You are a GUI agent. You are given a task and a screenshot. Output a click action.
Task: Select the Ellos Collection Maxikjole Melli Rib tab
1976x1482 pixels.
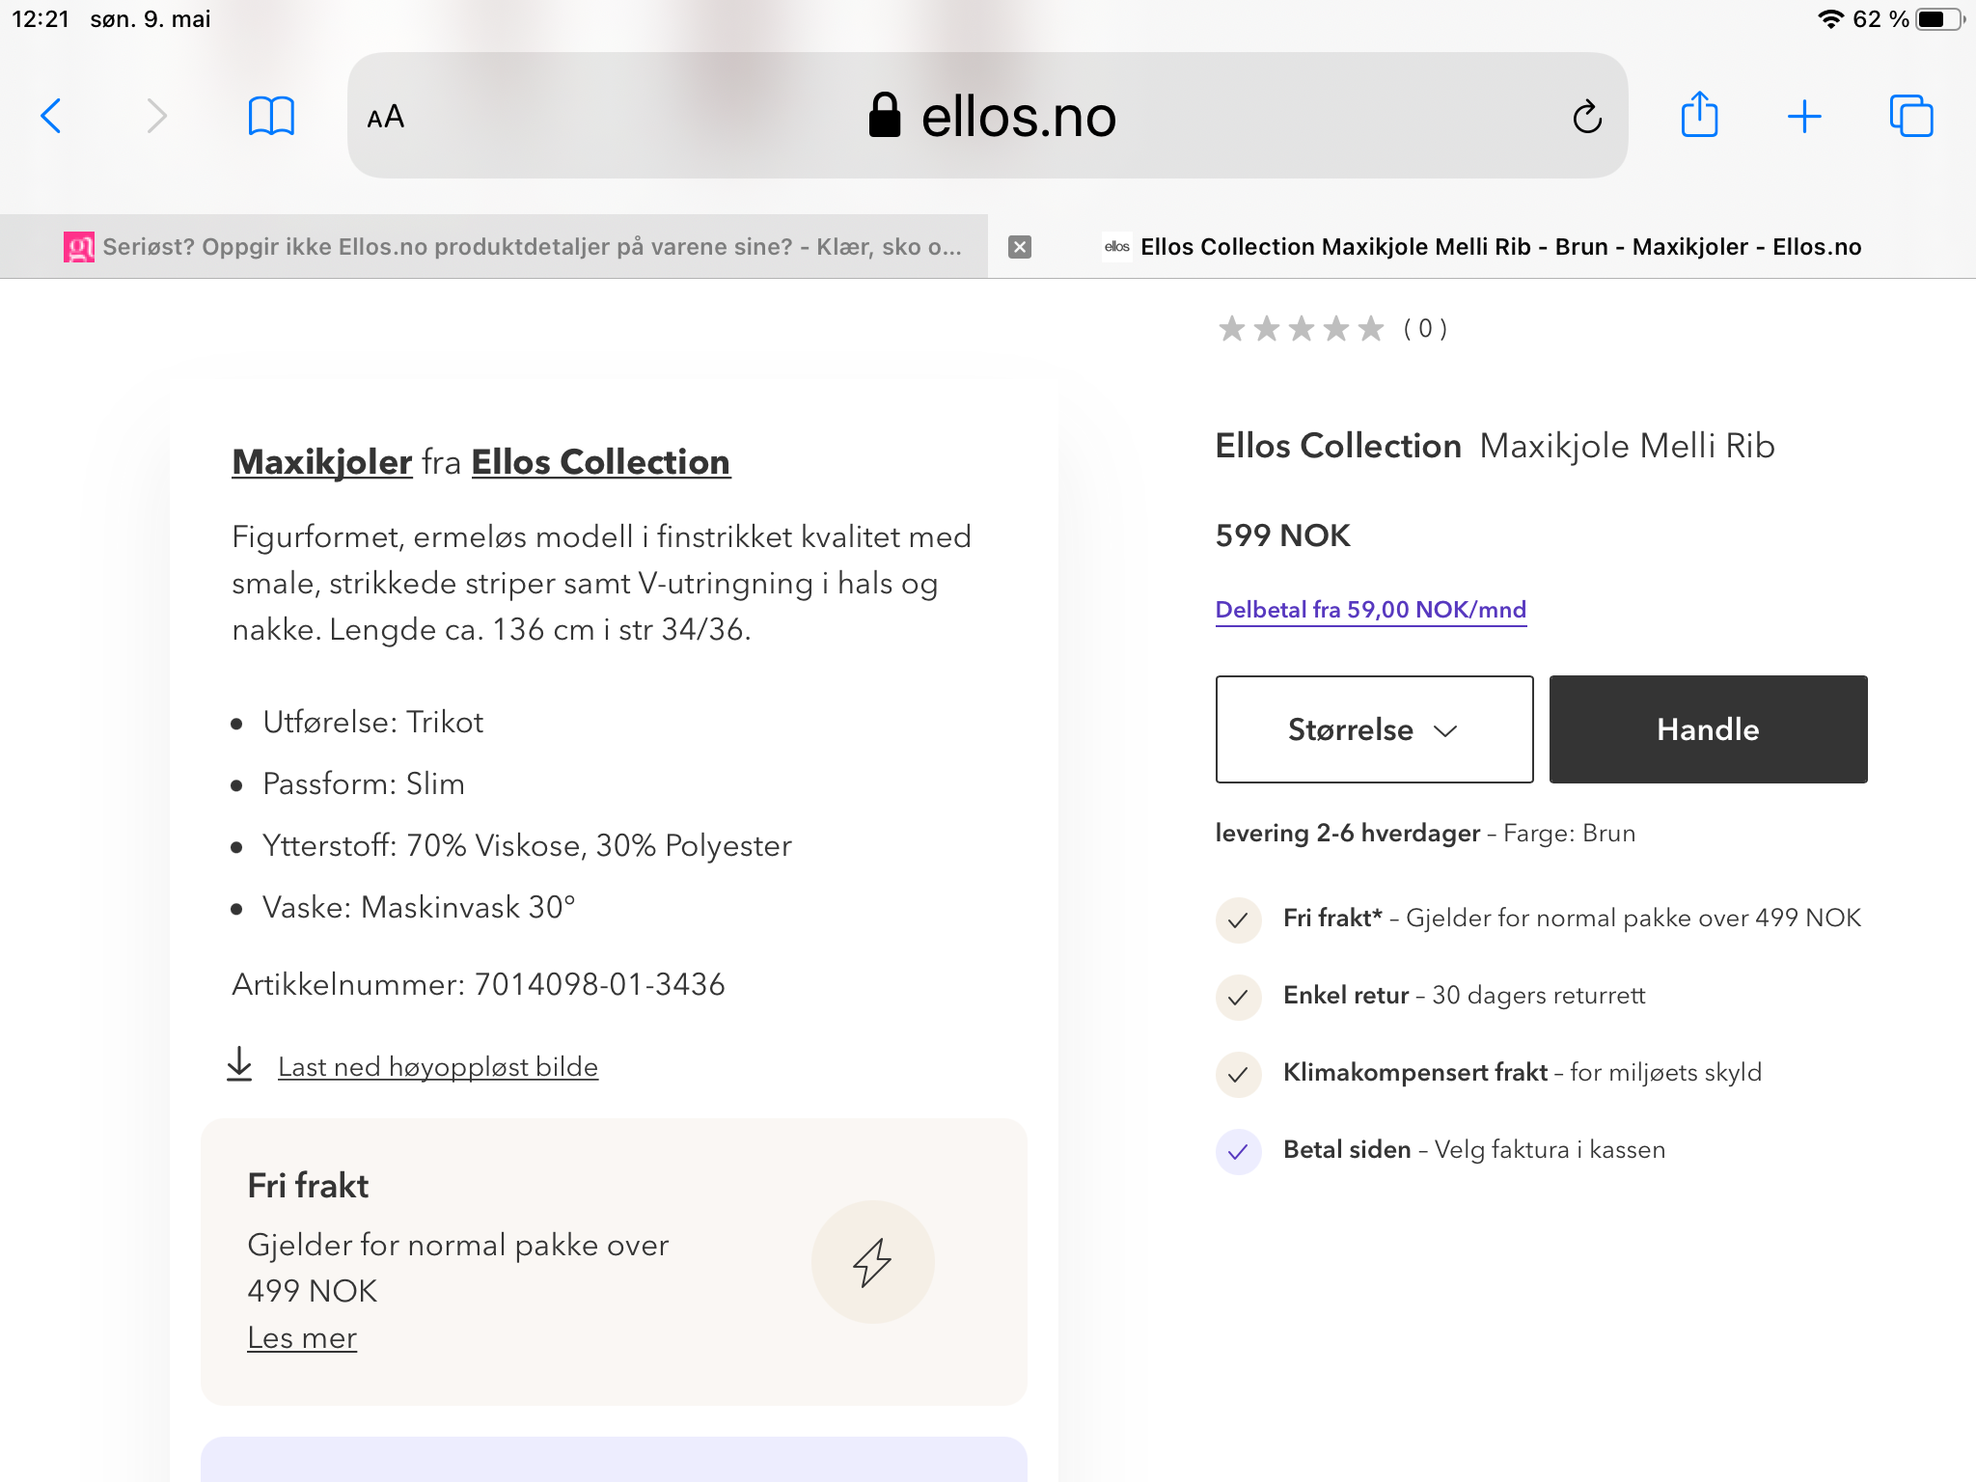point(1482,247)
